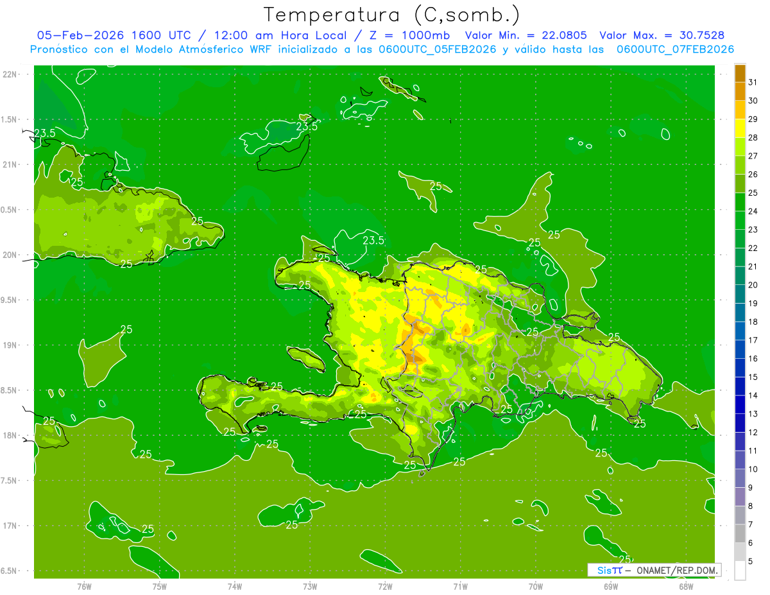Click the purple legend band between 9 and 10

pos(740,478)
